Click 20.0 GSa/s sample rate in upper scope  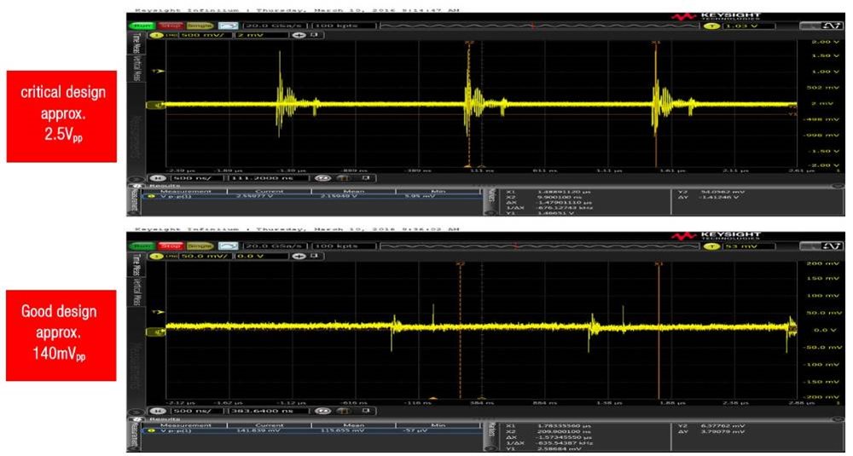(x=276, y=26)
